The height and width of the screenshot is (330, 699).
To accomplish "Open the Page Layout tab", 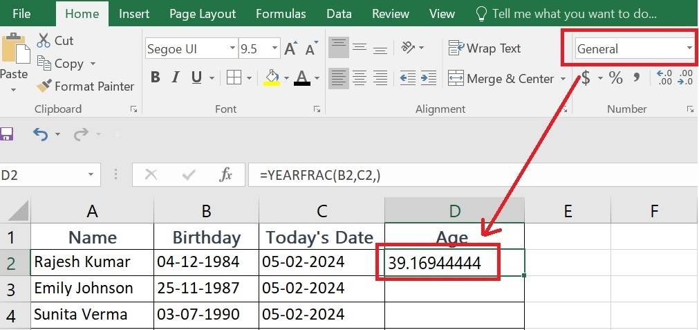I will (203, 14).
